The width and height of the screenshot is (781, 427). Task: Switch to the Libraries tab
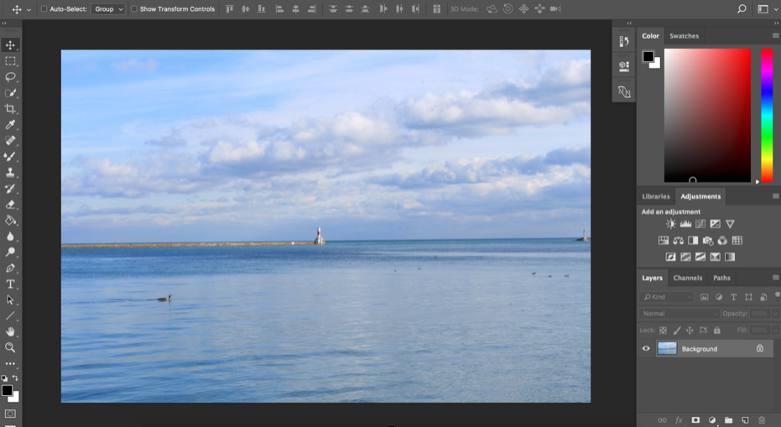655,196
